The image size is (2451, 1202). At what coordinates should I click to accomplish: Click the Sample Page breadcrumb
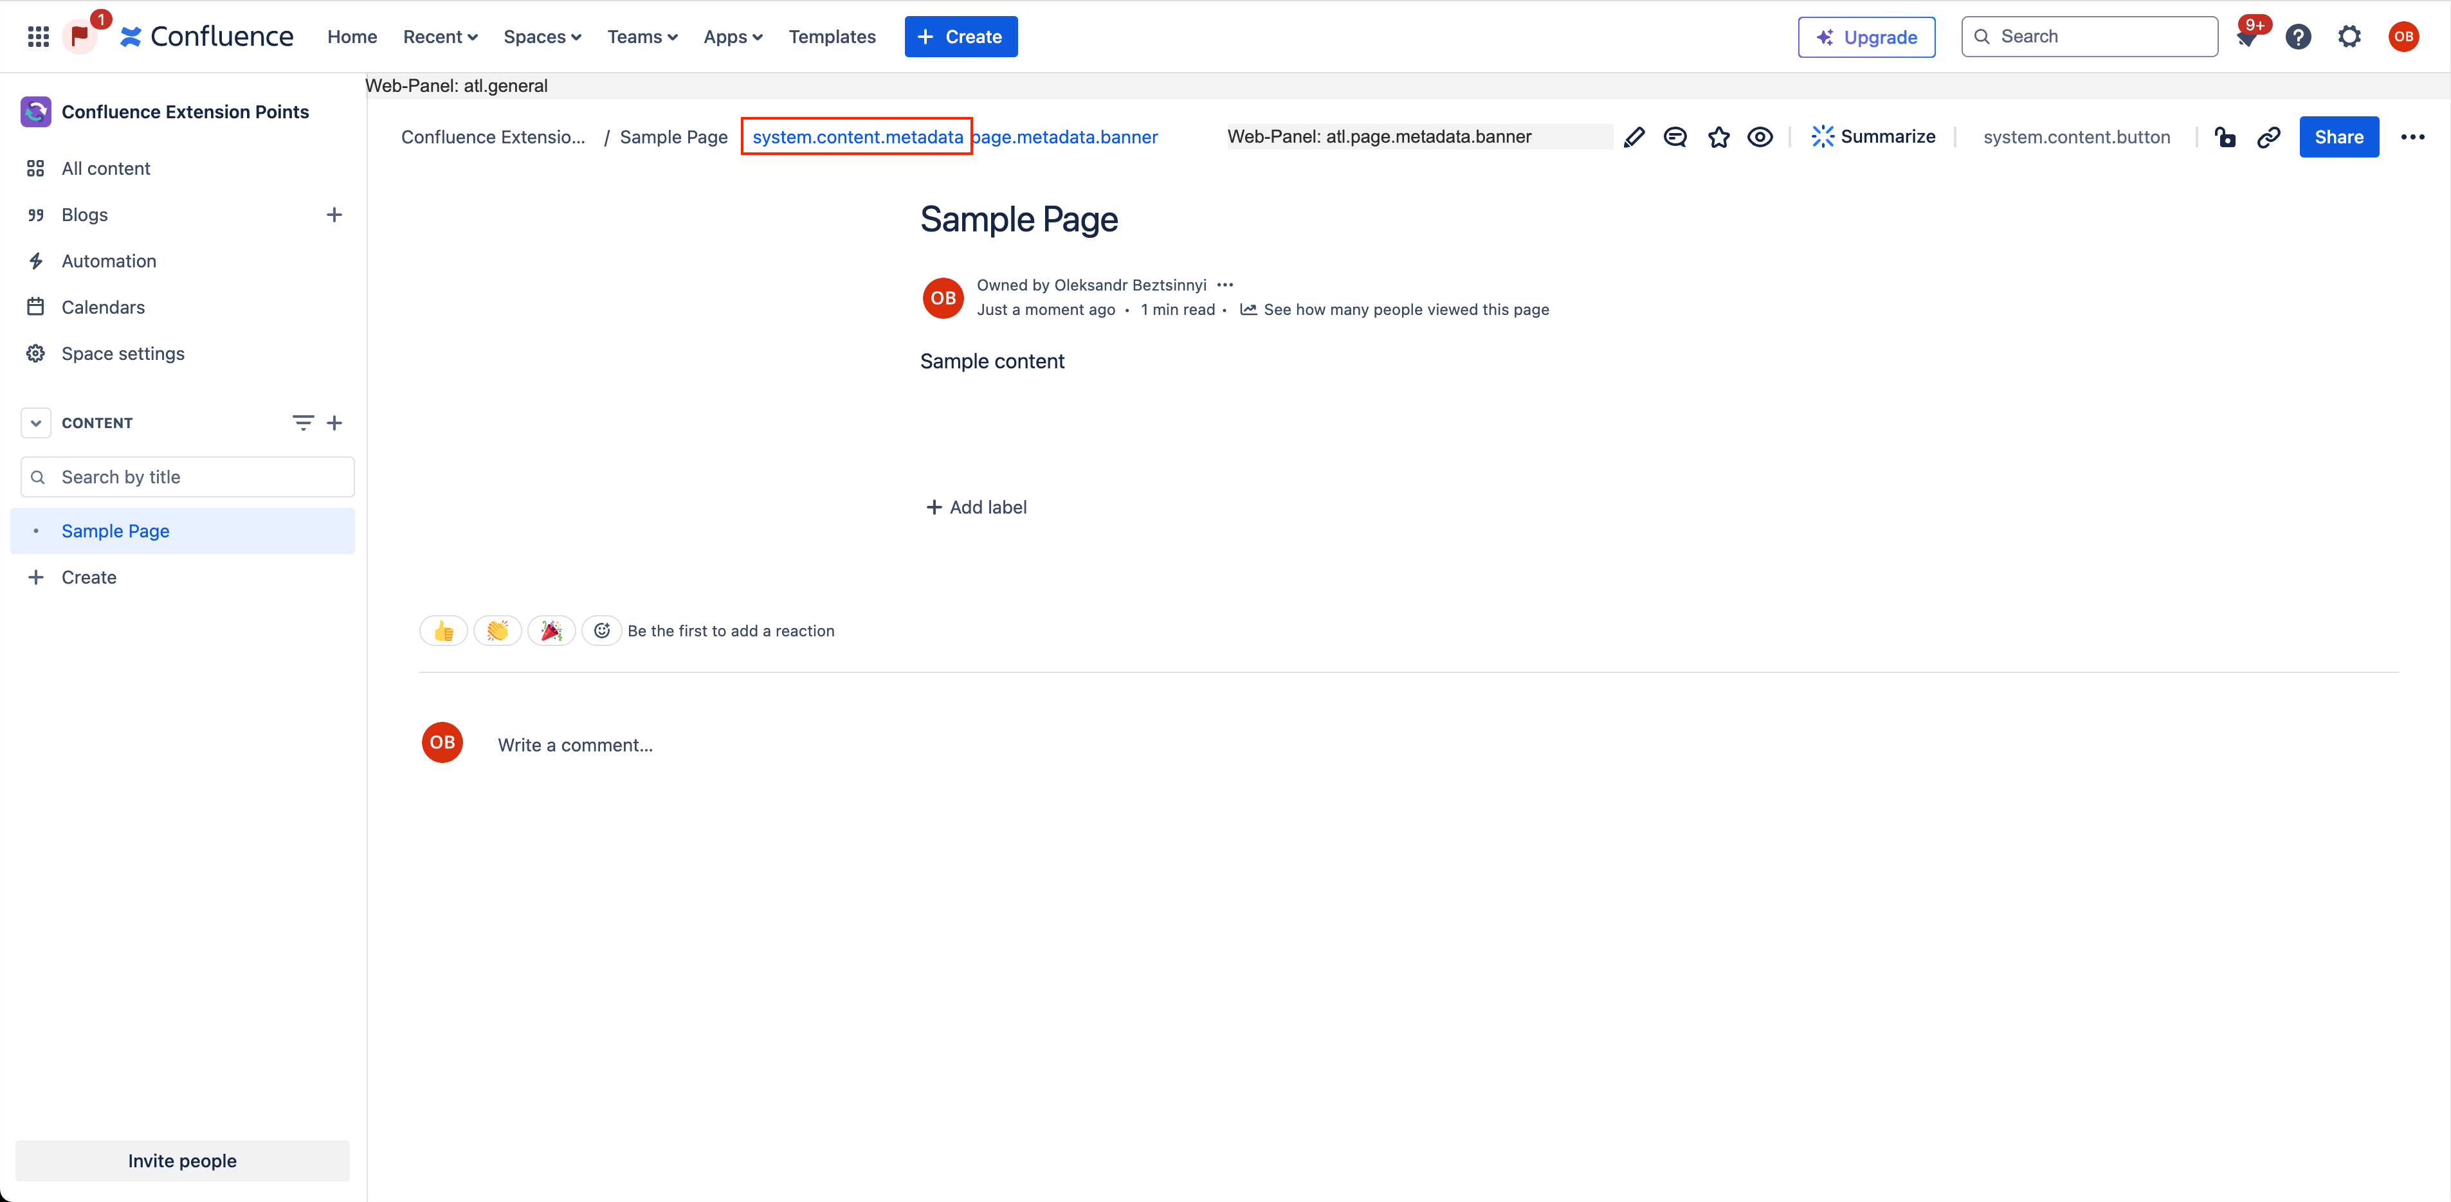pos(673,137)
